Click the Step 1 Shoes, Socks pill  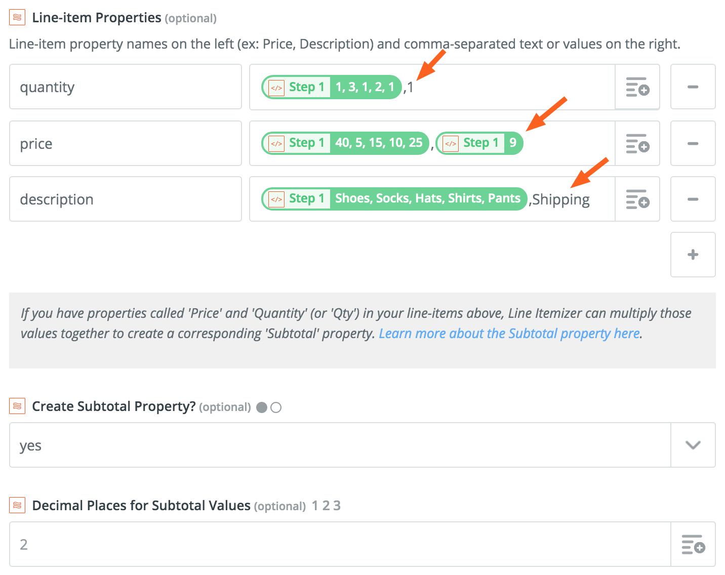pyautogui.click(x=394, y=199)
